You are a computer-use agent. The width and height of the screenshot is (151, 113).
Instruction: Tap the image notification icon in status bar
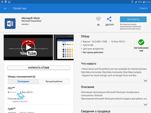coord(9,2)
